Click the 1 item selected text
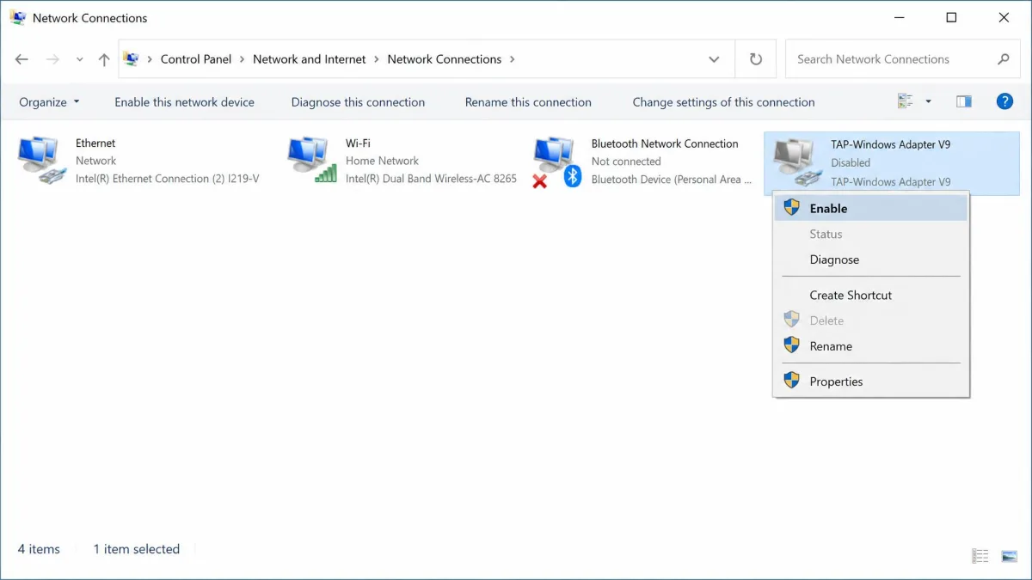The image size is (1032, 580). (136, 549)
